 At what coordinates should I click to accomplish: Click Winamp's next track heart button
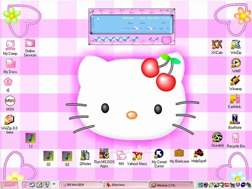[126, 39]
